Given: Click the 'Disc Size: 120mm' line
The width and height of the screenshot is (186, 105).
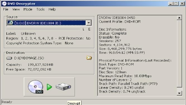Looking at the screenshot, I should (x=113, y=72).
